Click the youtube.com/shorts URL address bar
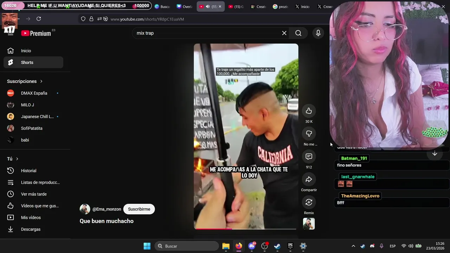This screenshot has width=450, height=253. (x=147, y=19)
